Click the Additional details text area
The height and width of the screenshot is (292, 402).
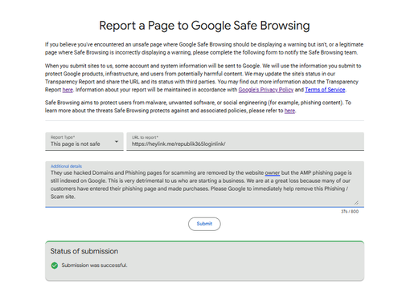click(x=204, y=185)
